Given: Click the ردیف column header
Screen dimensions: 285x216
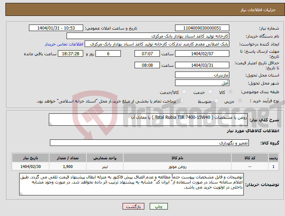Looking at the screenshot, I should tap(273, 158).
